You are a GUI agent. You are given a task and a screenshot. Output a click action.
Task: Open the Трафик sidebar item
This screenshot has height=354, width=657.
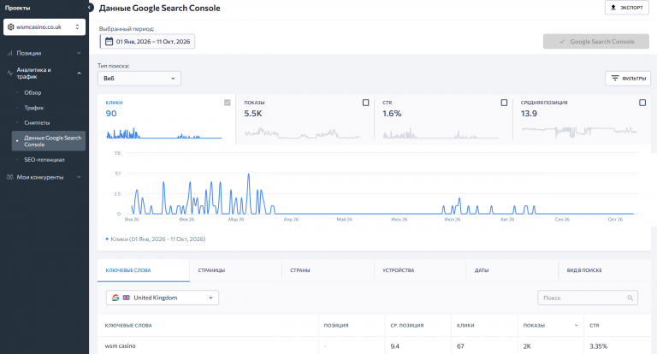[x=34, y=108]
